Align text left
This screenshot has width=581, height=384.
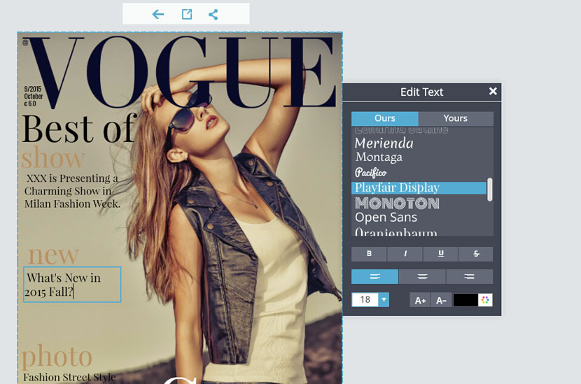pyautogui.click(x=374, y=276)
